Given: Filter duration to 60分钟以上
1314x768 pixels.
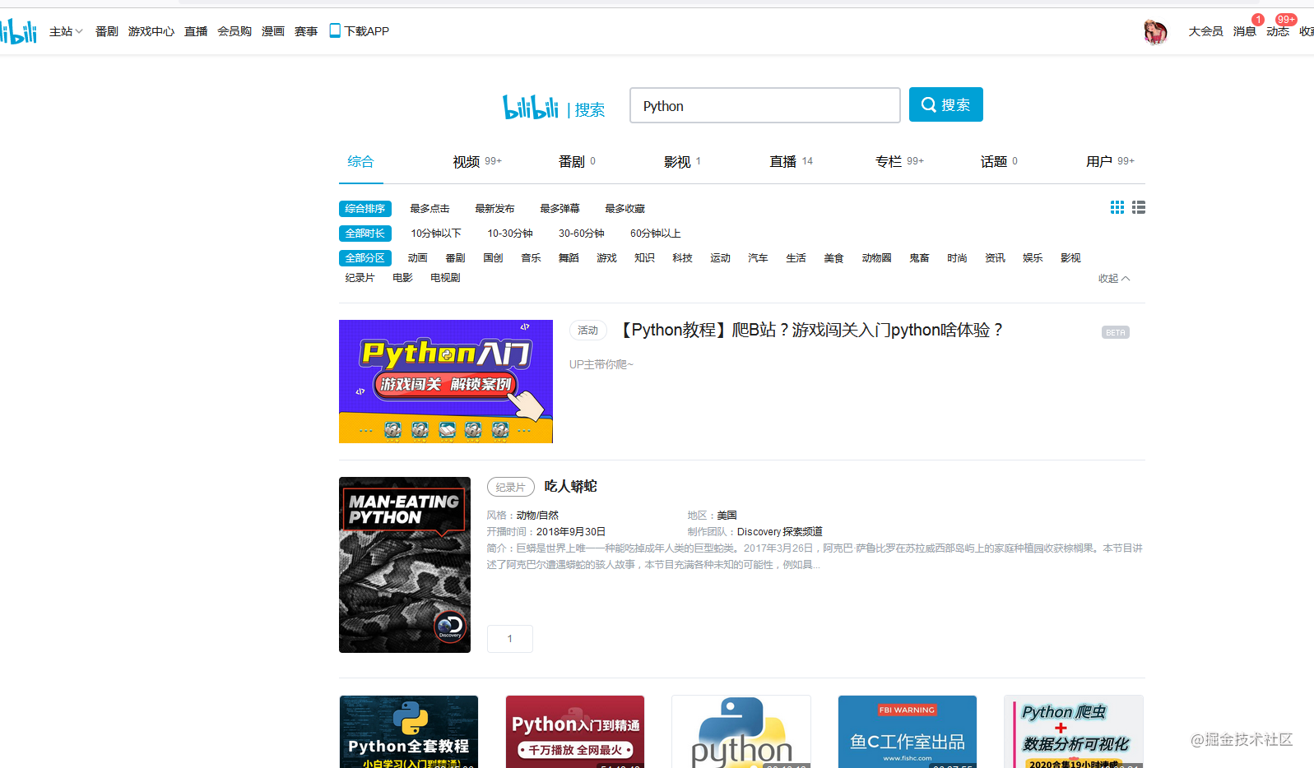Looking at the screenshot, I should 656,234.
